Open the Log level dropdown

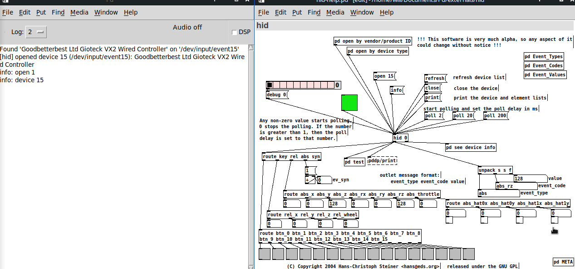point(36,32)
